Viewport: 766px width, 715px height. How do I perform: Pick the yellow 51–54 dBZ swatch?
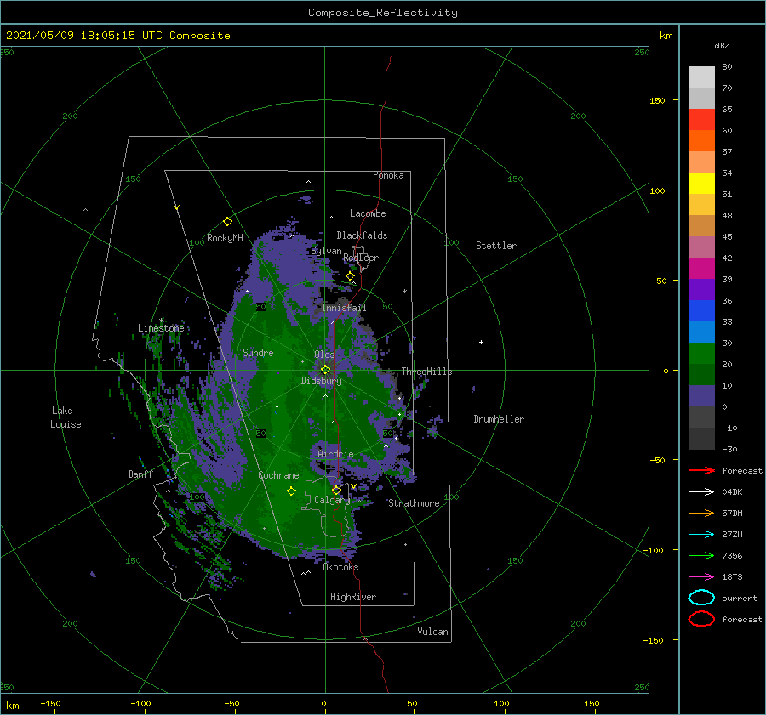[701, 184]
